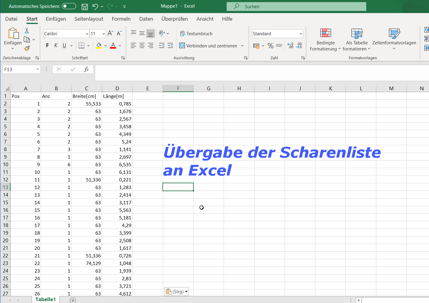Toggle italic formatting K button

tap(56, 46)
